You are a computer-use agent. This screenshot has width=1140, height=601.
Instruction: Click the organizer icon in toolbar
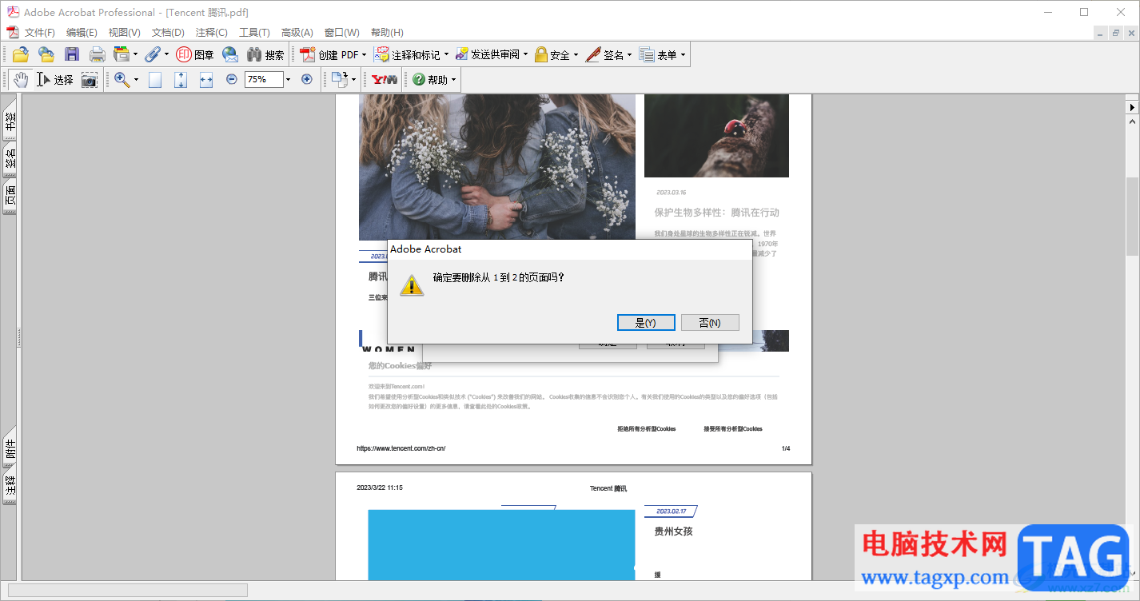coord(122,54)
